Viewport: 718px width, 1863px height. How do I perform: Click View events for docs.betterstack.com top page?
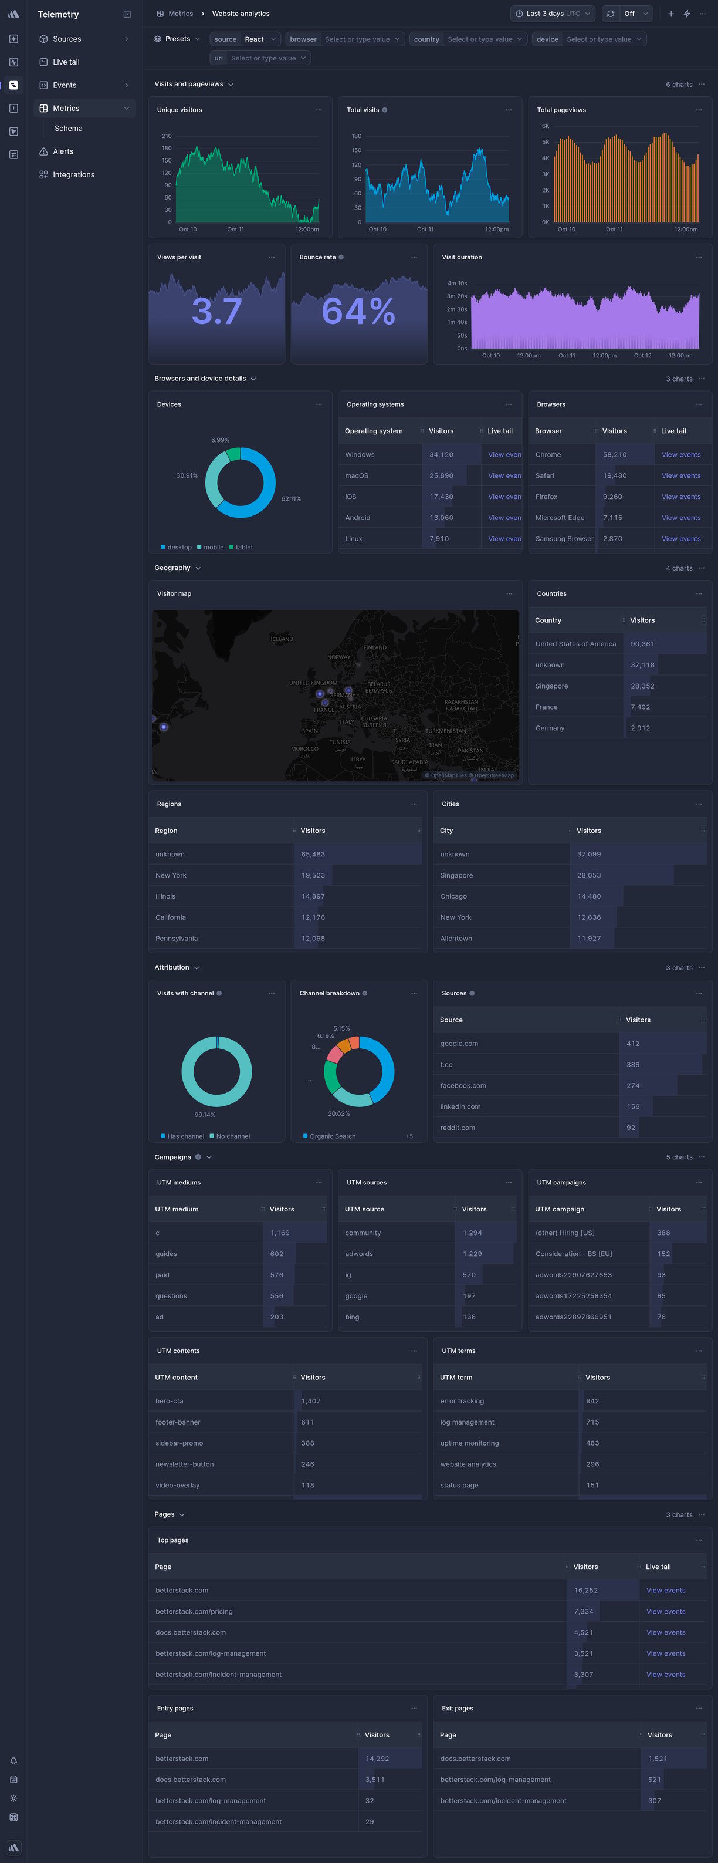pos(666,1632)
